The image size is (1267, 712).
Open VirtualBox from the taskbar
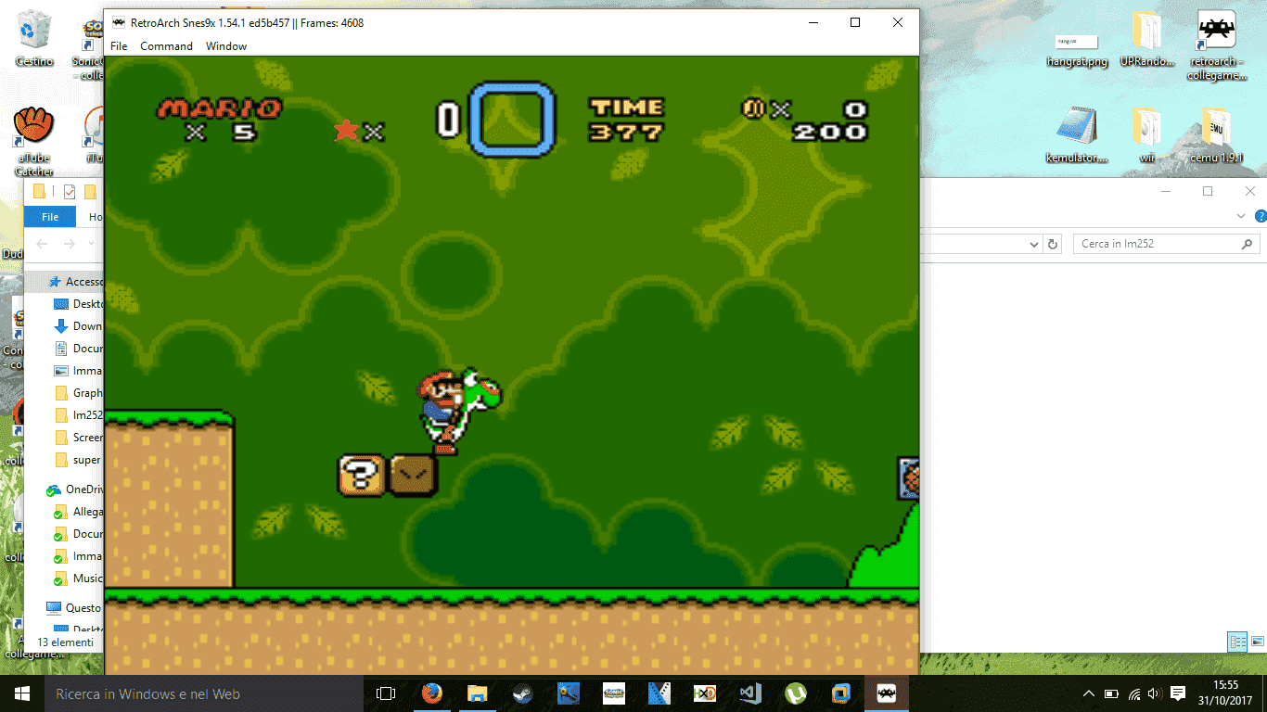pyautogui.click(x=840, y=693)
